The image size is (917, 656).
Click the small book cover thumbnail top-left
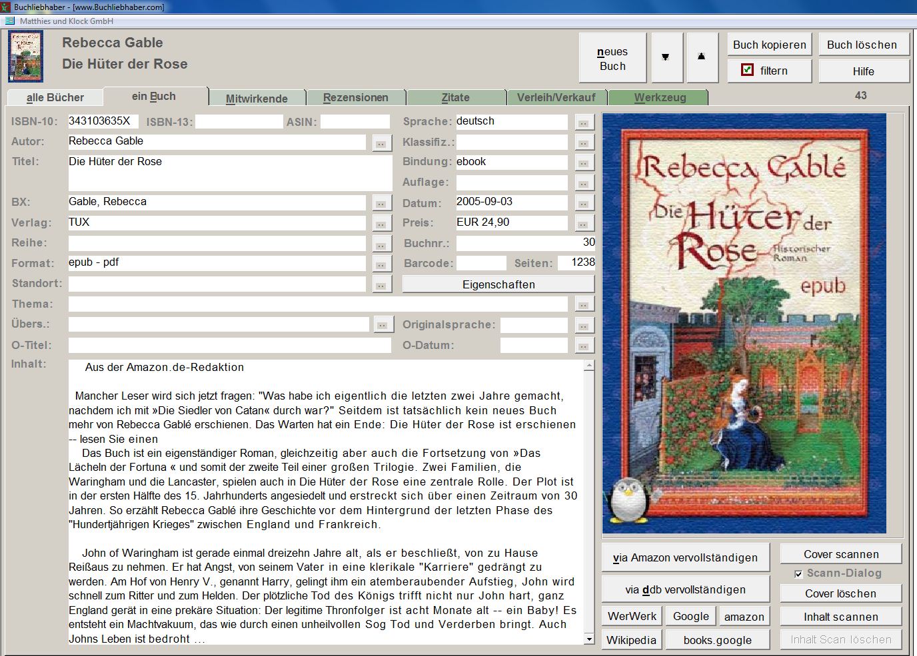[26, 57]
